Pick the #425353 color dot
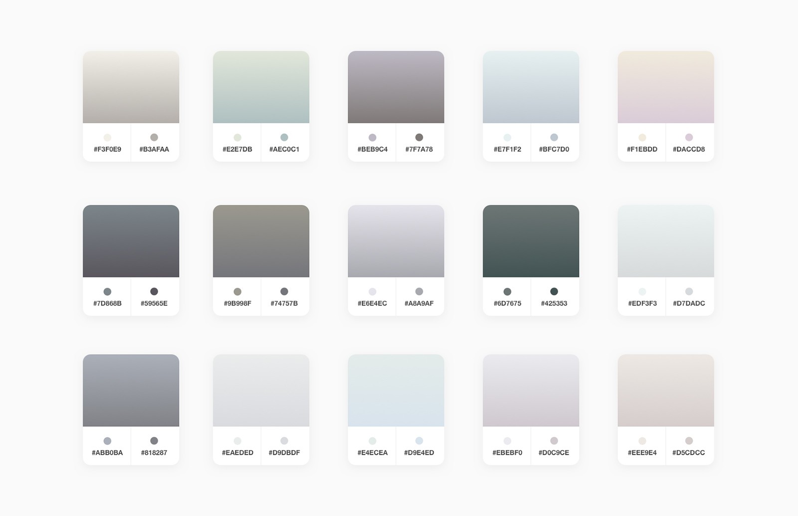Screen dimensions: 798x516 pyautogui.click(x=554, y=291)
